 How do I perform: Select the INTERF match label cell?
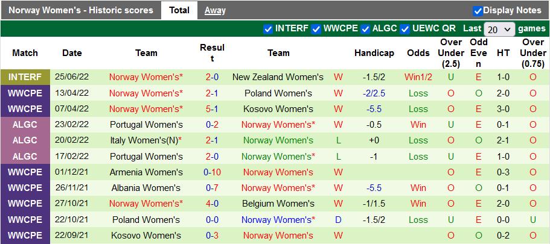tap(25, 77)
